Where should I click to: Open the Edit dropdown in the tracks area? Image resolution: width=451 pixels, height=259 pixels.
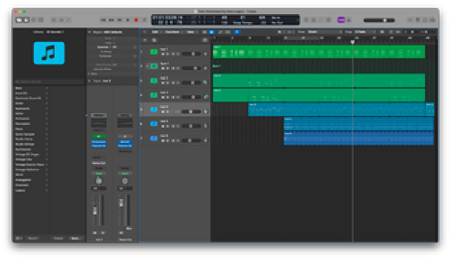pyautogui.click(x=156, y=31)
